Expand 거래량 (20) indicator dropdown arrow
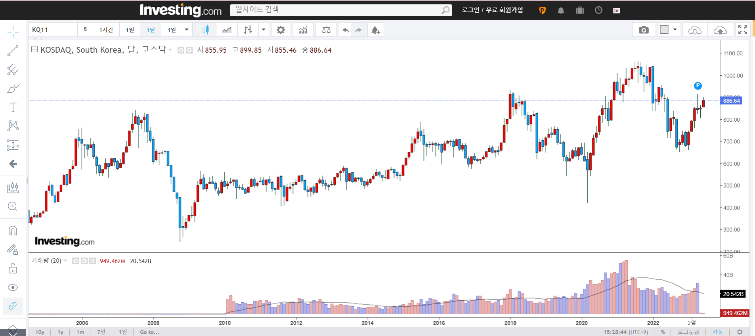 coord(65,261)
